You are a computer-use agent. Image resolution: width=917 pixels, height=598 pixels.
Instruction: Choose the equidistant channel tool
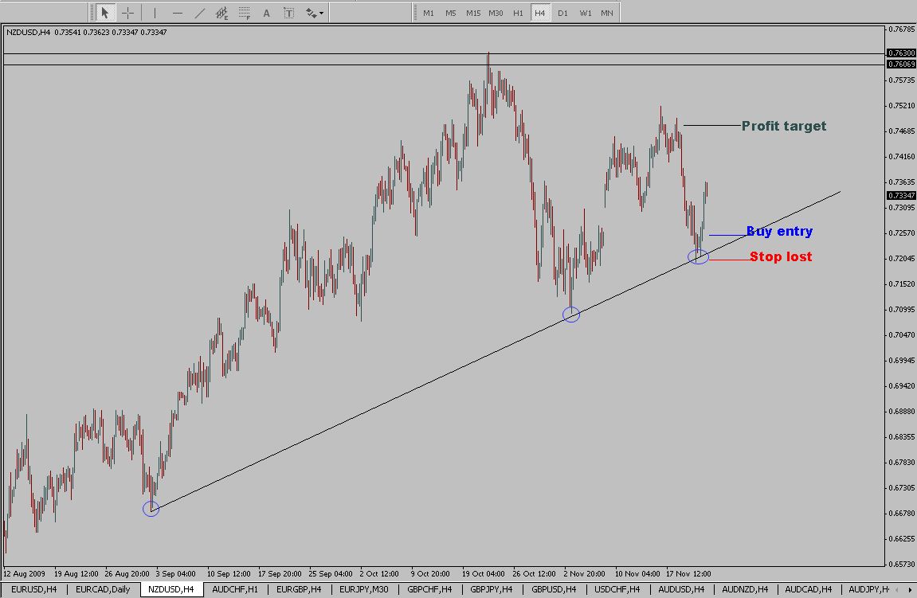222,13
